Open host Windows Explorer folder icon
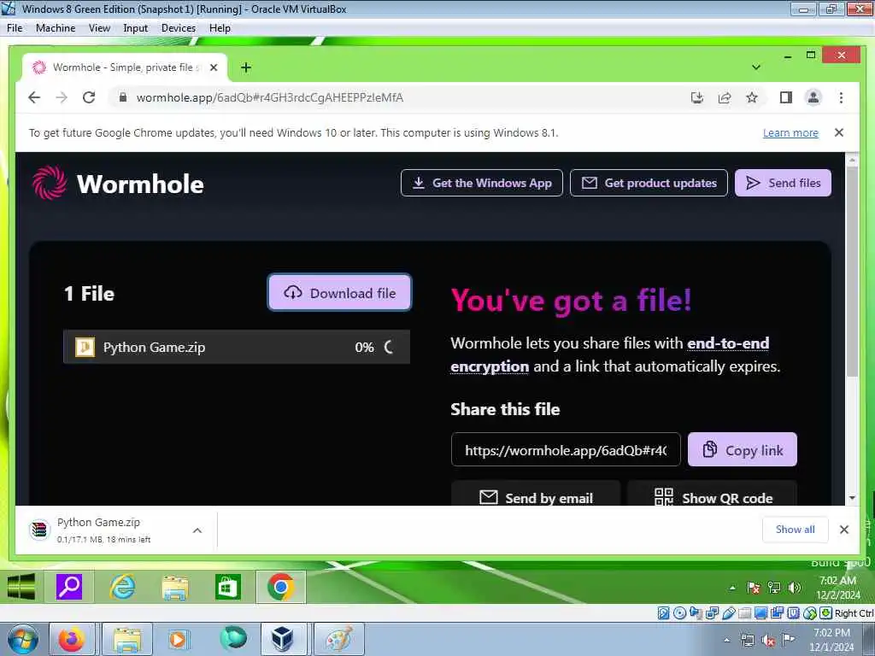Viewport: 875px width, 656px height. [x=127, y=639]
